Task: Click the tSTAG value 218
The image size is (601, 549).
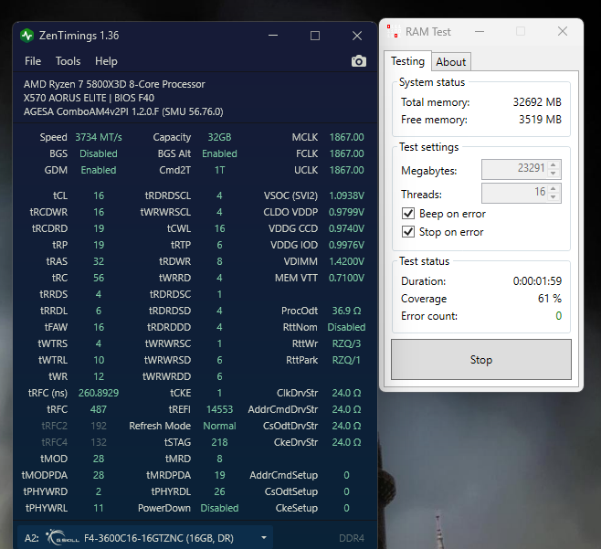Action: click(219, 442)
